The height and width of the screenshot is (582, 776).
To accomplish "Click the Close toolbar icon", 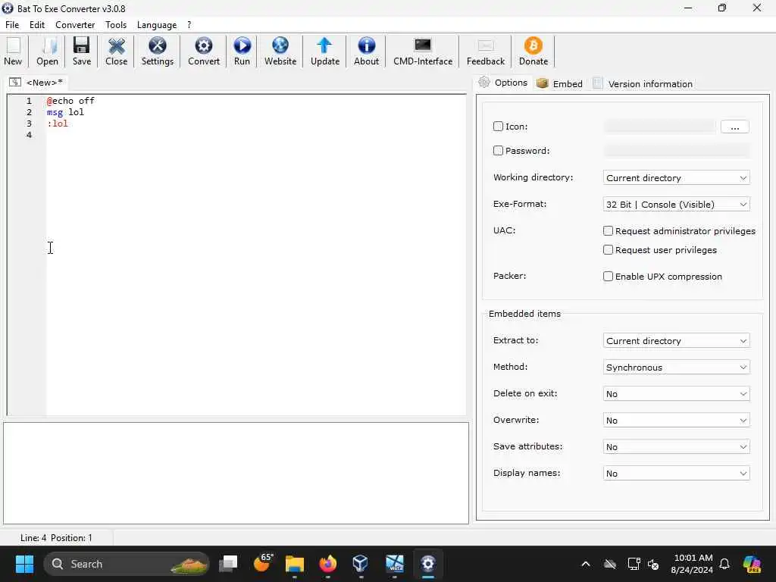I will click(116, 52).
